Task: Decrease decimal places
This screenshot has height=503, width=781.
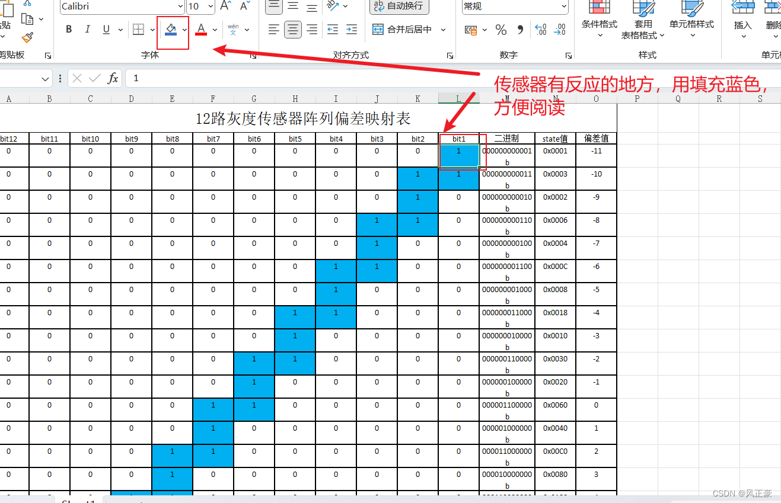Action: point(559,30)
